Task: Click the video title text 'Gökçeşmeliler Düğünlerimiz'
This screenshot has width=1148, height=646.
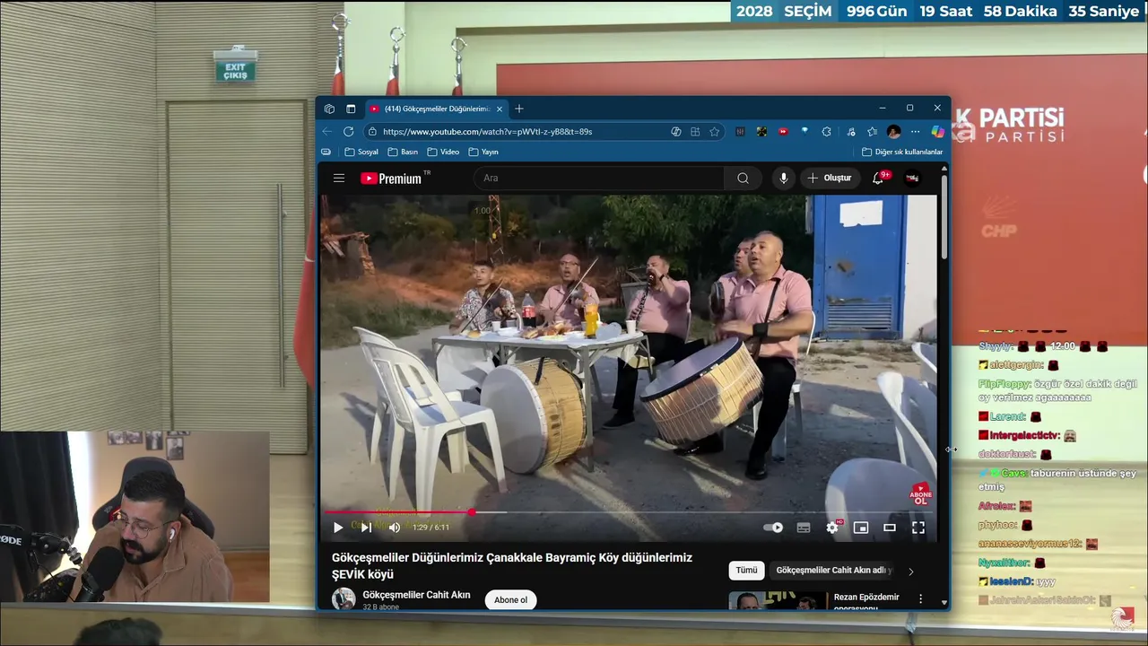Action: click(x=407, y=557)
